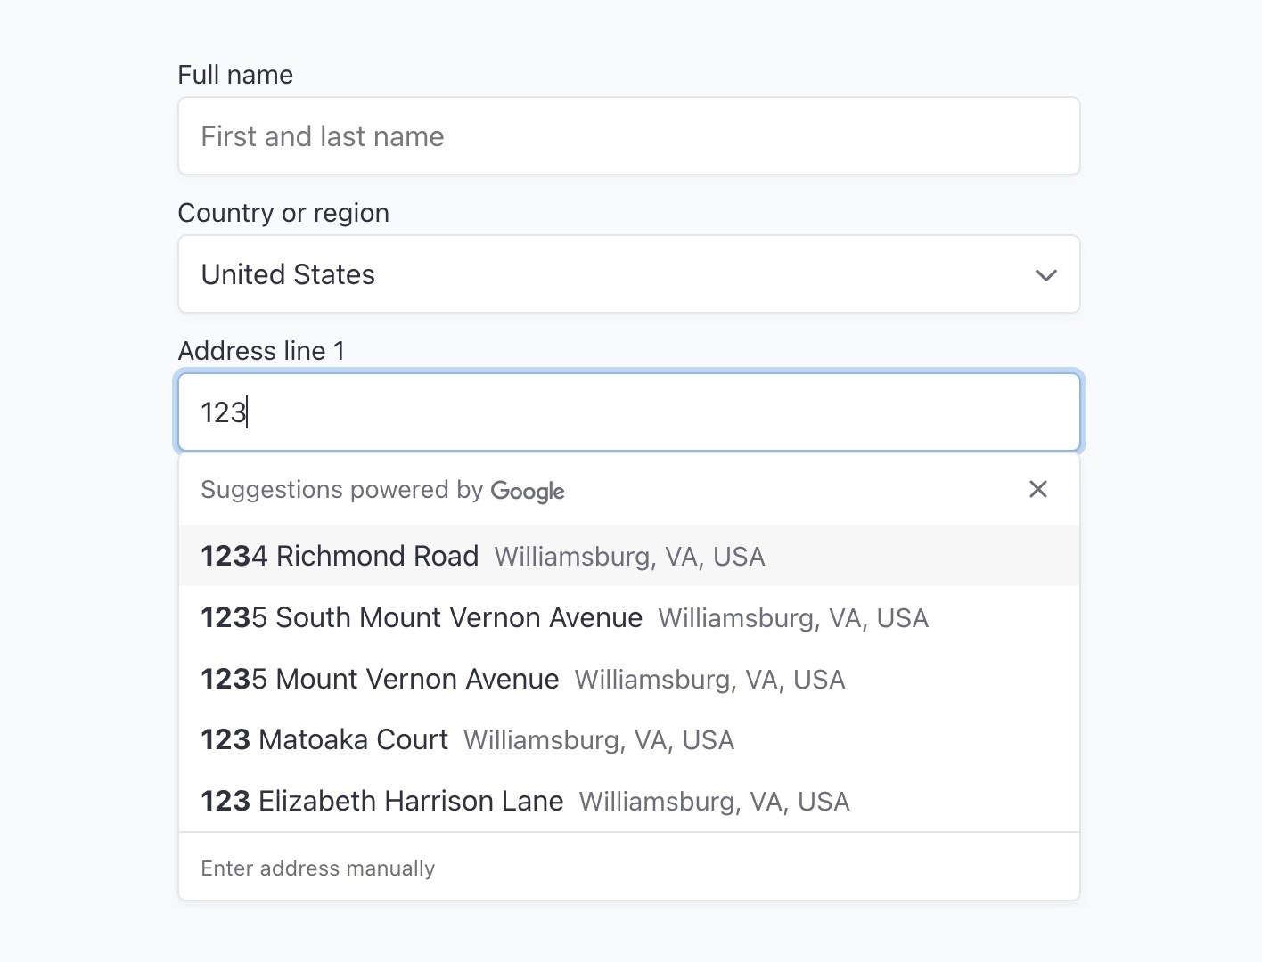Open the Country or region dropdown
1262x962 pixels.
(629, 274)
